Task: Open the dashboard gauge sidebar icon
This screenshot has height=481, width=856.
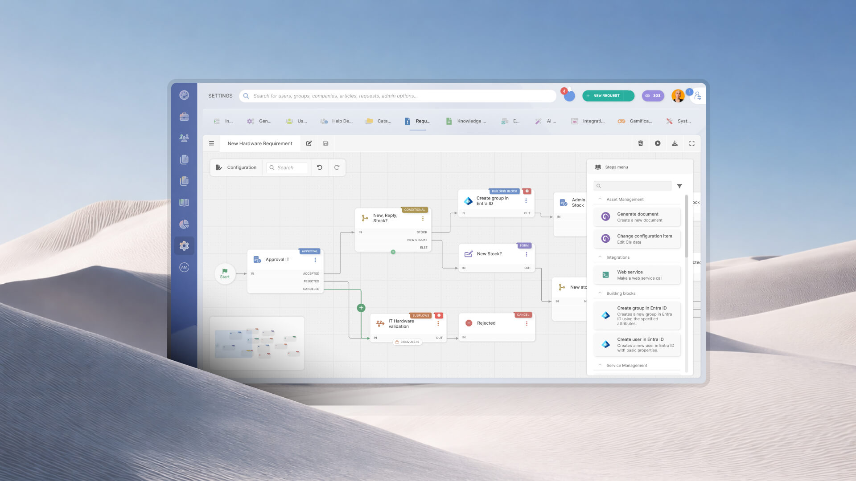Action: coord(184,95)
